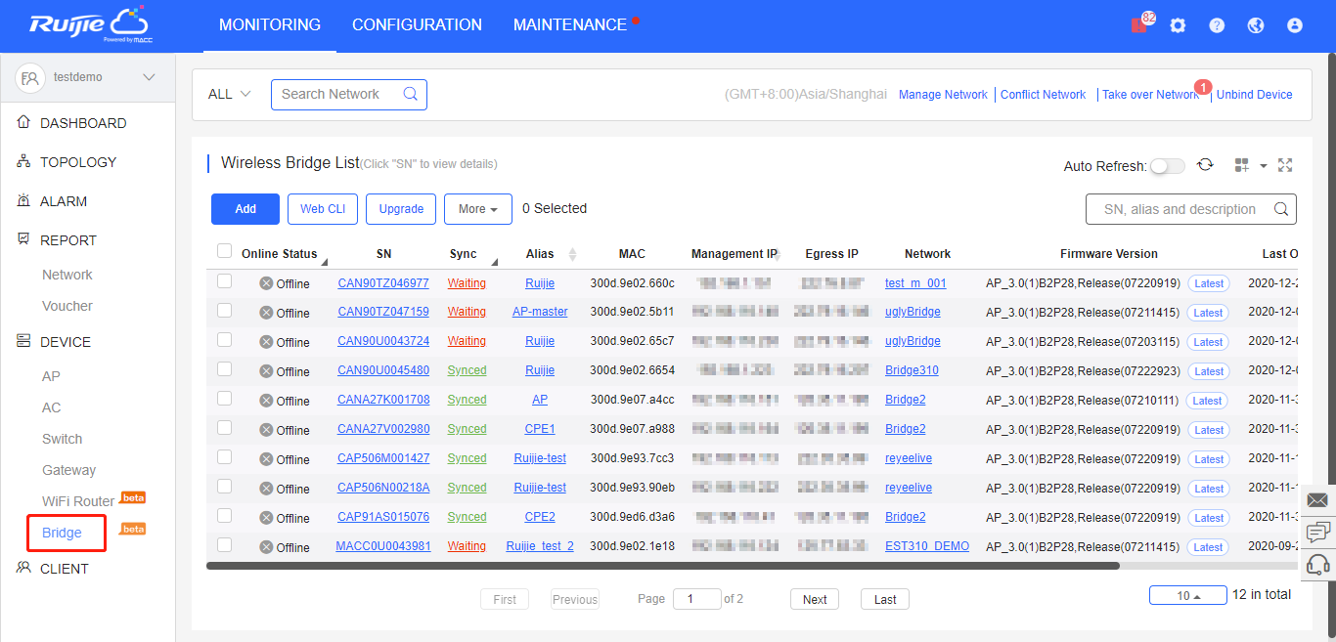Open the page size dropdown showing 10

click(x=1189, y=595)
